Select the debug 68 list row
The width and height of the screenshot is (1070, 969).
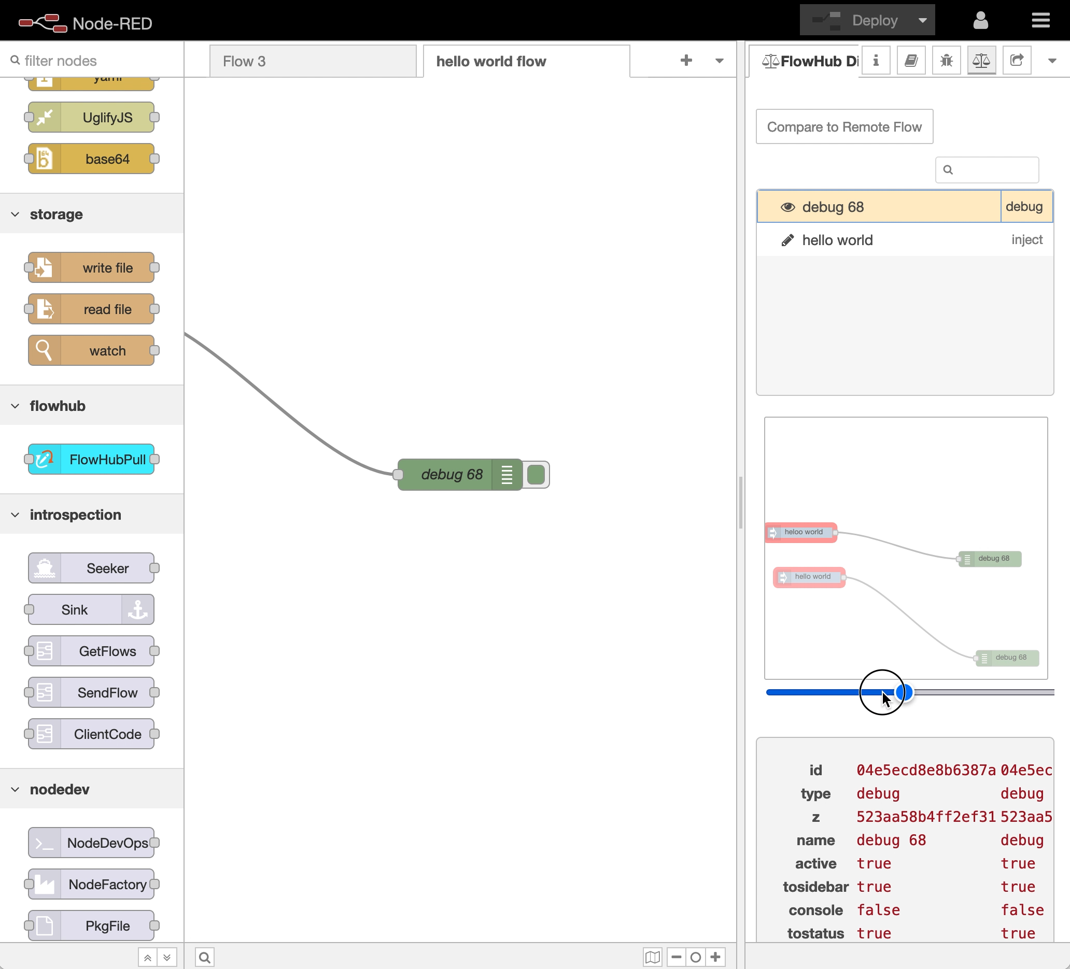click(905, 206)
